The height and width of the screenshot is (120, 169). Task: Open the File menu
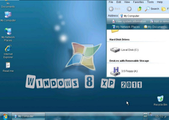tap(111, 2)
